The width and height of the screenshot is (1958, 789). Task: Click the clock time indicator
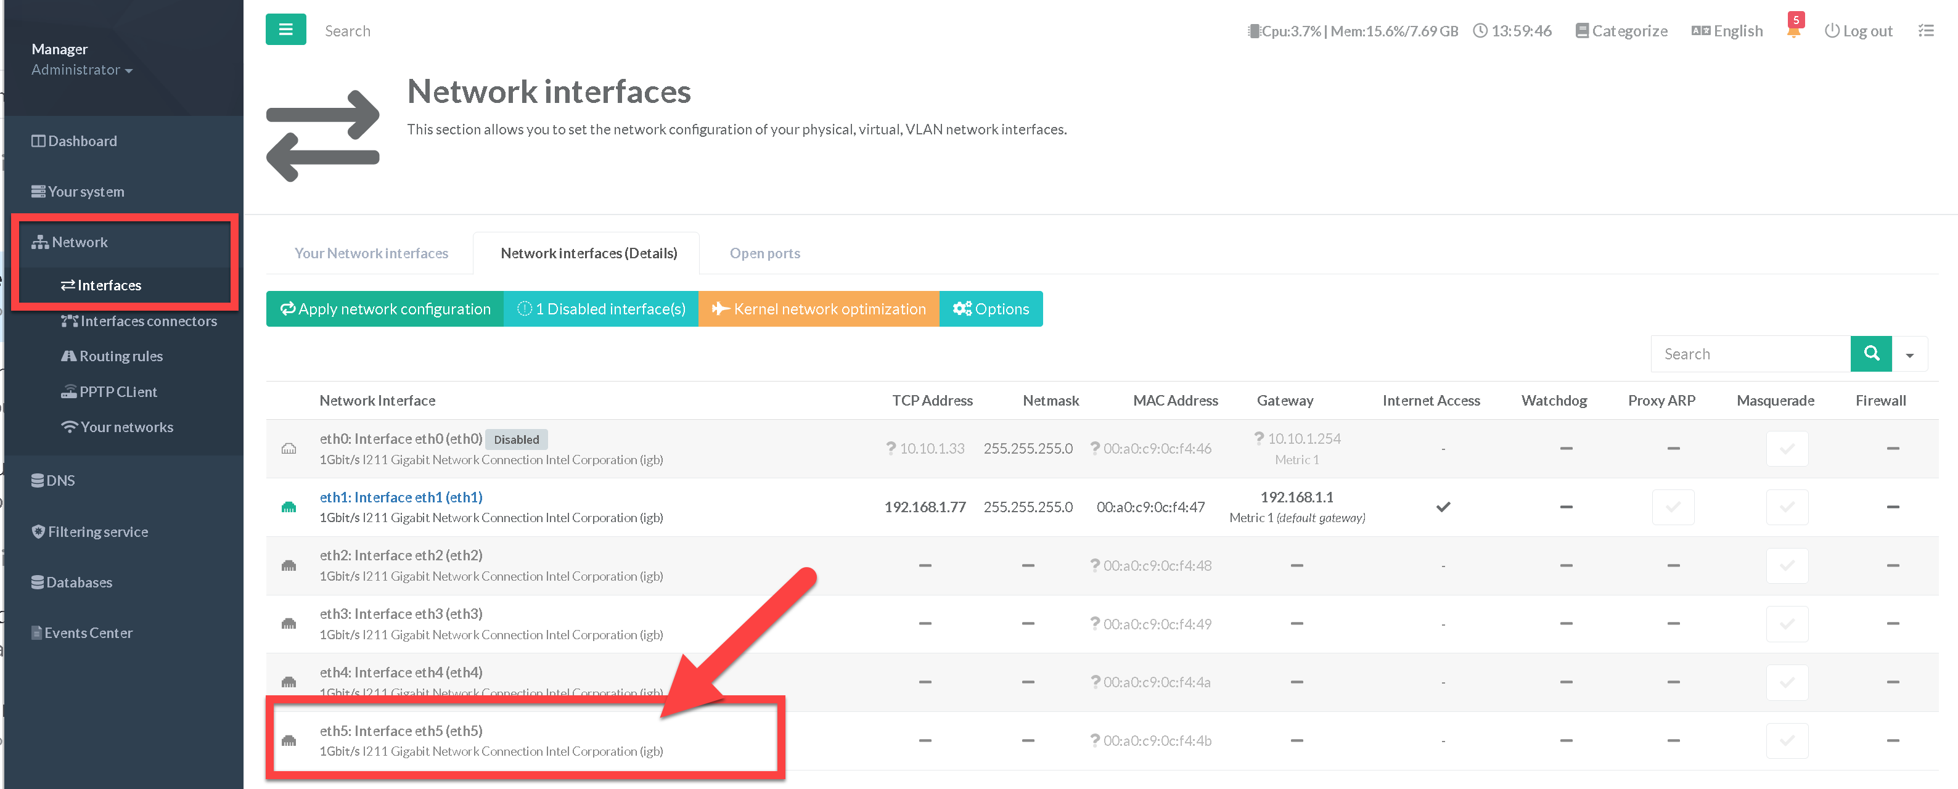tap(1512, 31)
